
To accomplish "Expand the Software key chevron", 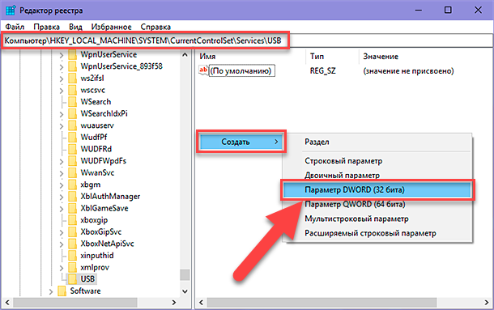I will click(51, 291).
